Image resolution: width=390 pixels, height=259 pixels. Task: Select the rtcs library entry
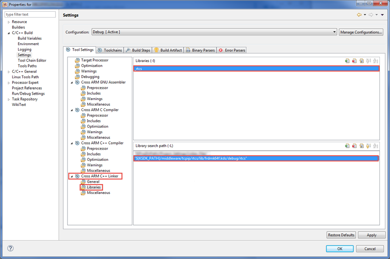coord(256,69)
